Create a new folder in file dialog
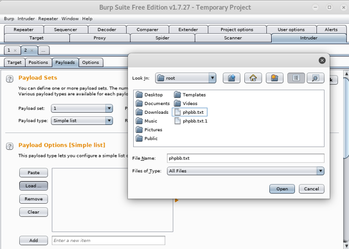This screenshot has height=249, width=349. pos(275,78)
